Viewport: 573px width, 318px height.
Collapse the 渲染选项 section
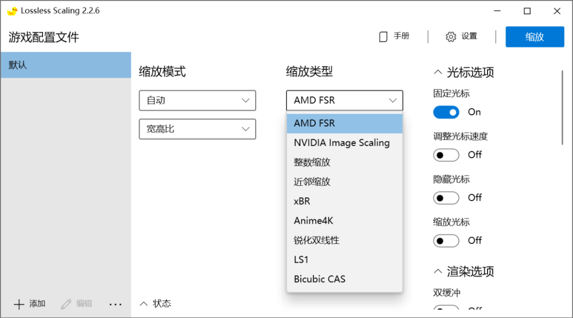438,271
